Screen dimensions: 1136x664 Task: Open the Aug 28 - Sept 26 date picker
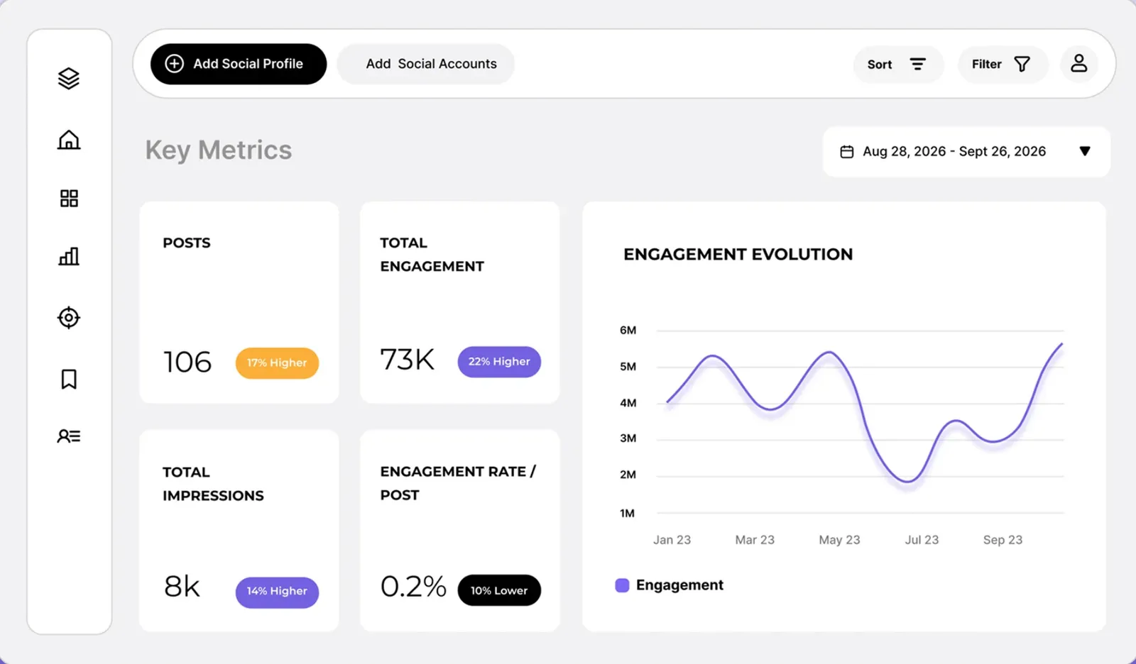click(x=966, y=151)
